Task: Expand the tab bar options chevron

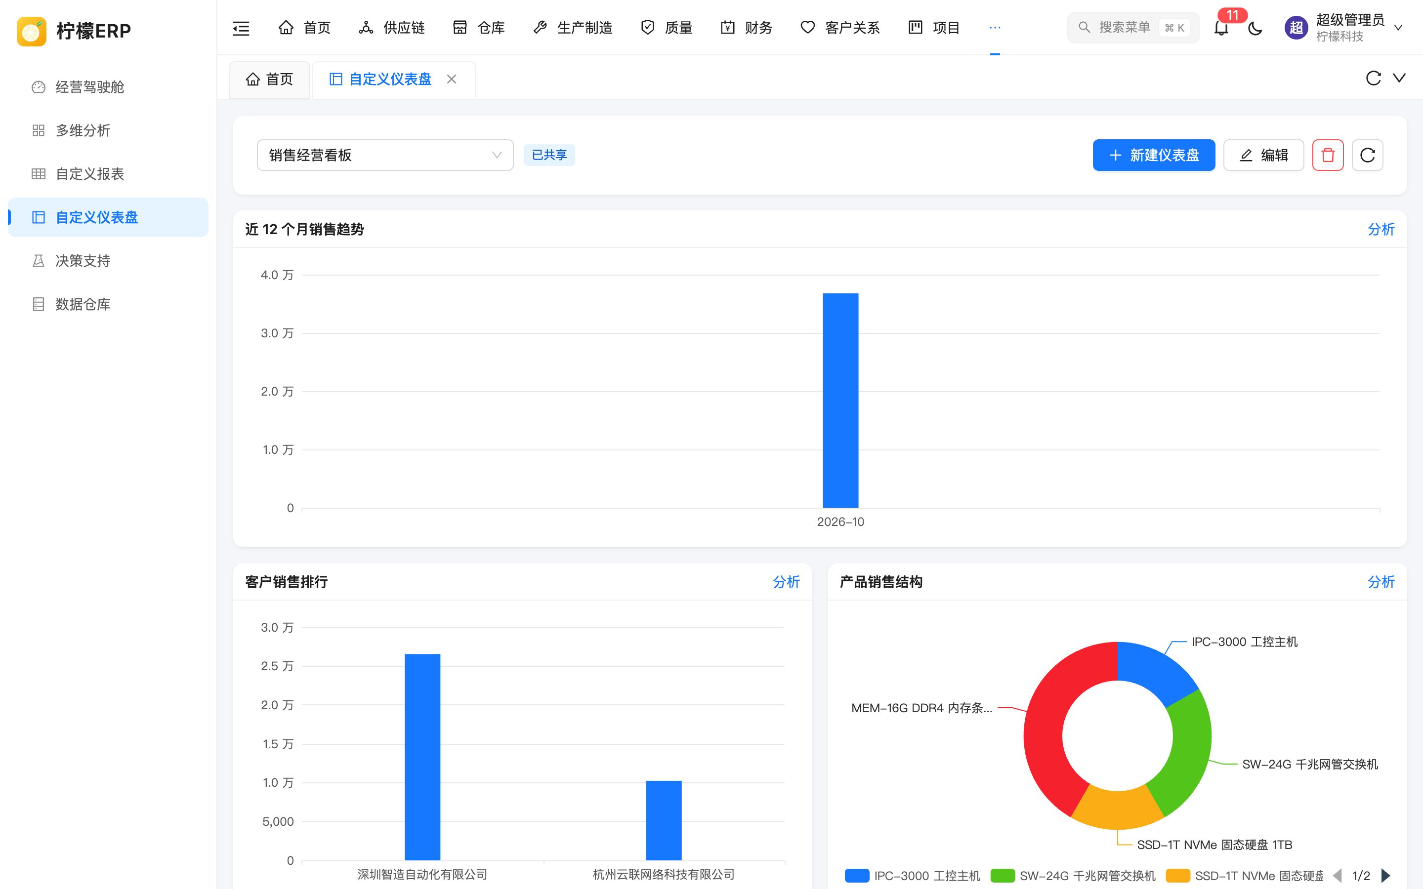Action: [1399, 78]
